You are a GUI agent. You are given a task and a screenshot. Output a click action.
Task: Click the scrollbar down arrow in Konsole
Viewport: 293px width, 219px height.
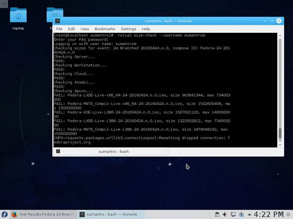click(280, 144)
